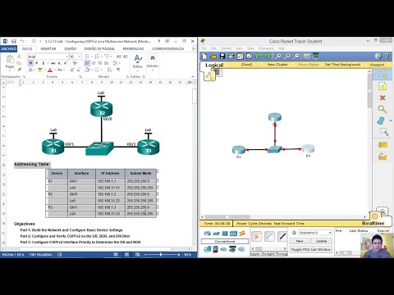
Task: Open Options menu in Packet Tracer
Action: click(x=226, y=48)
